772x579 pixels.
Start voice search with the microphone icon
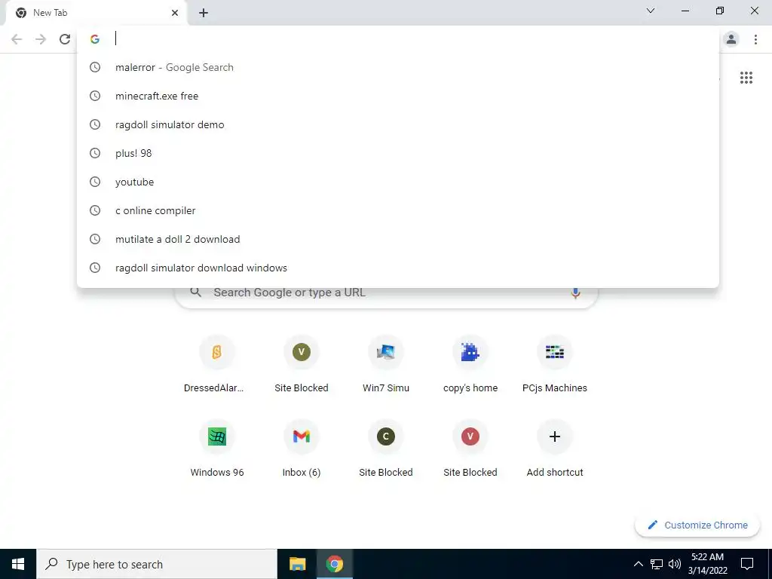(x=575, y=293)
